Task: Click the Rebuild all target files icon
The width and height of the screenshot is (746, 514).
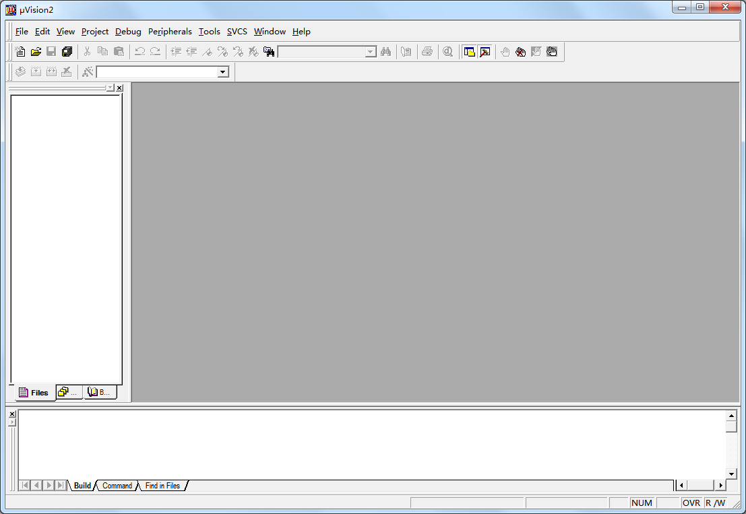Action: [x=51, y=72]
